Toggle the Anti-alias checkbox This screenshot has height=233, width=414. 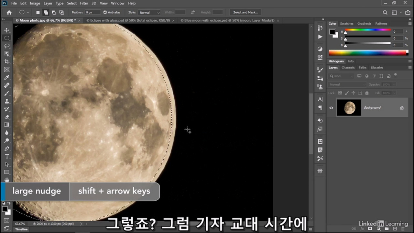(x=105, y=12)
